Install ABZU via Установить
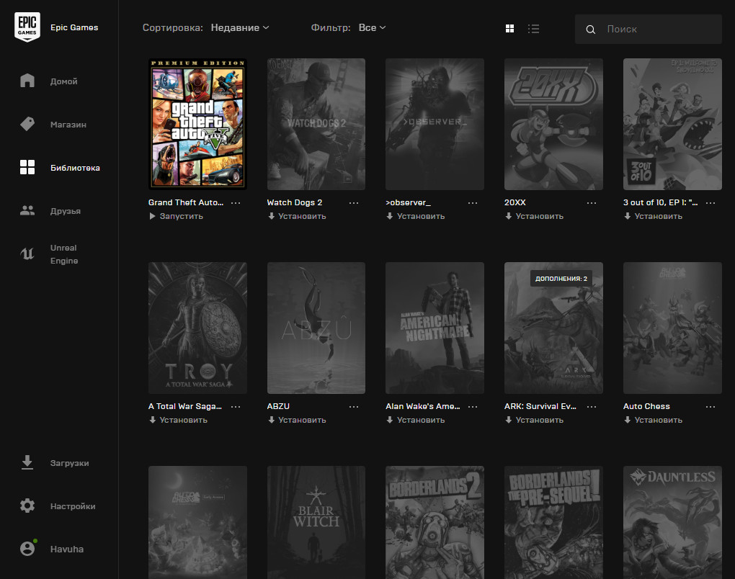This screenshot has width=735, height=579. tap(297, 420)
